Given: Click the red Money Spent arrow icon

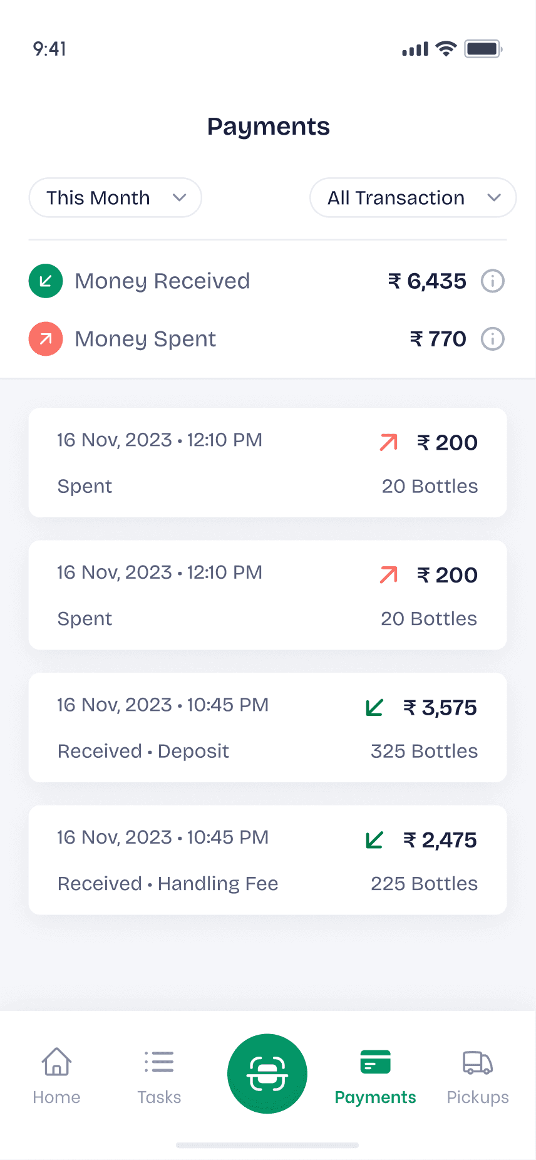Looking at the screenshot, I should point(46,339).
